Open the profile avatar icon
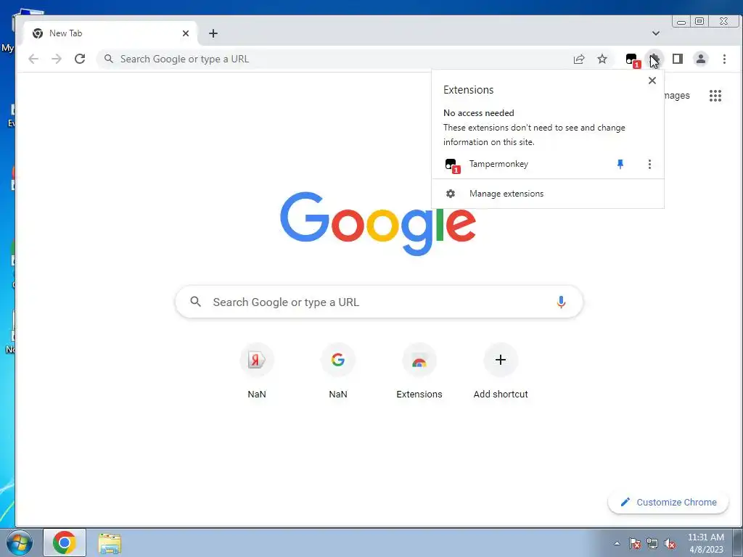Screen dimensions: 743x557 coord(701,59)
